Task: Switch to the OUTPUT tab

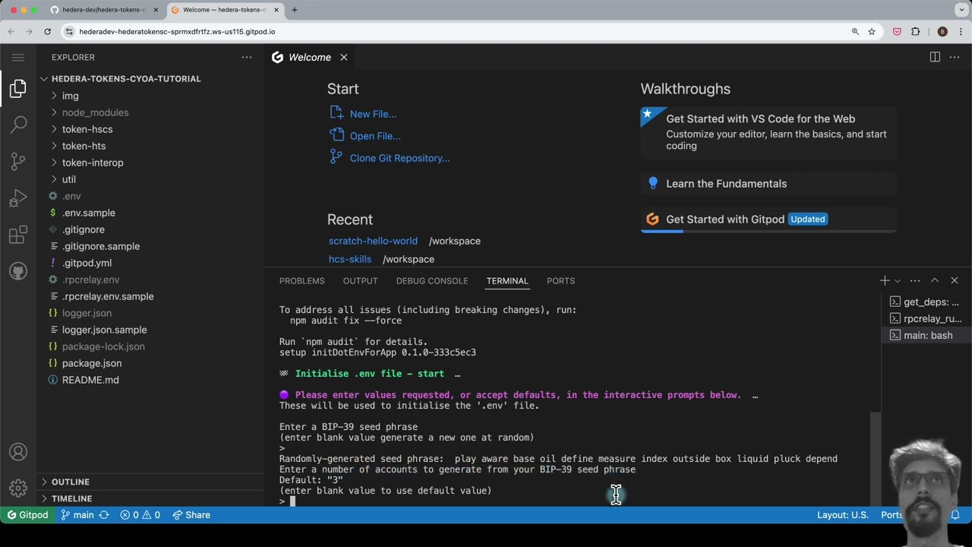Action: coord(360,280)
